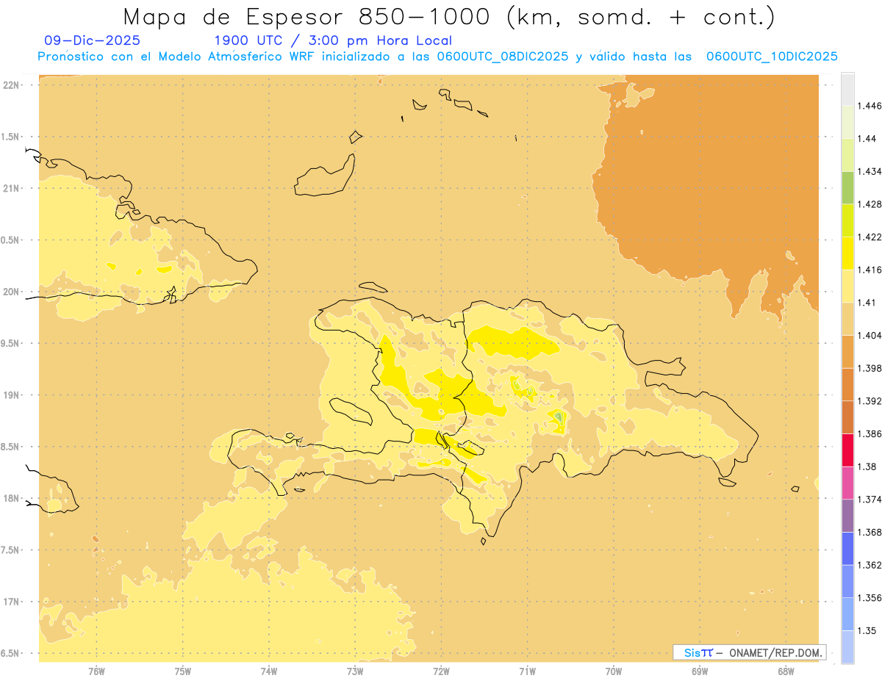The width and height of the screenshot is (882, 681).
Task: Click the latitude label 18N
Action: [x=11, y=499]
